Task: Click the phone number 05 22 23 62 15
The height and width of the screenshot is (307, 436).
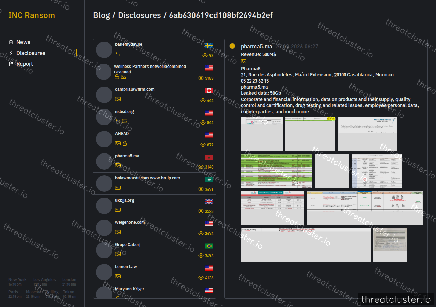Action: pos(255,81)
